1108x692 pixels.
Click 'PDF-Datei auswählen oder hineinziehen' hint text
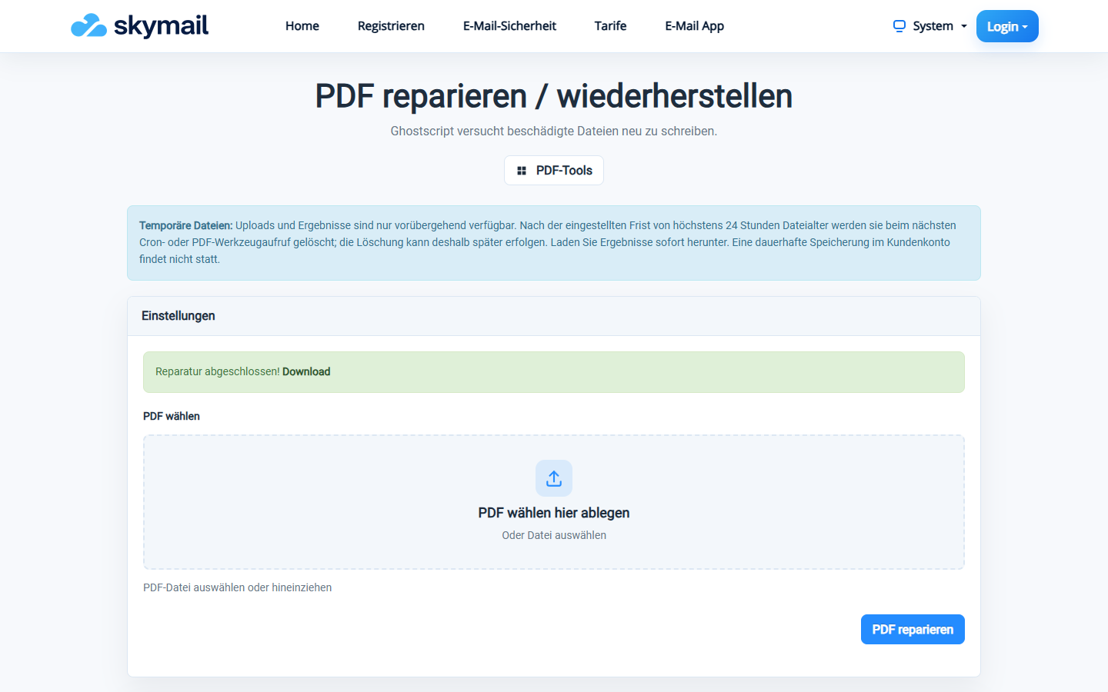pyautogui.click(x=238, y=587)
